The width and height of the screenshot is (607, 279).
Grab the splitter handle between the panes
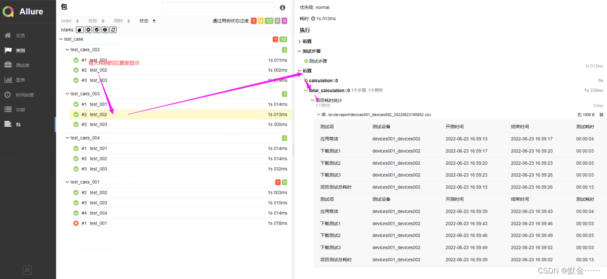pyautogui.click(x=293, y=149)
